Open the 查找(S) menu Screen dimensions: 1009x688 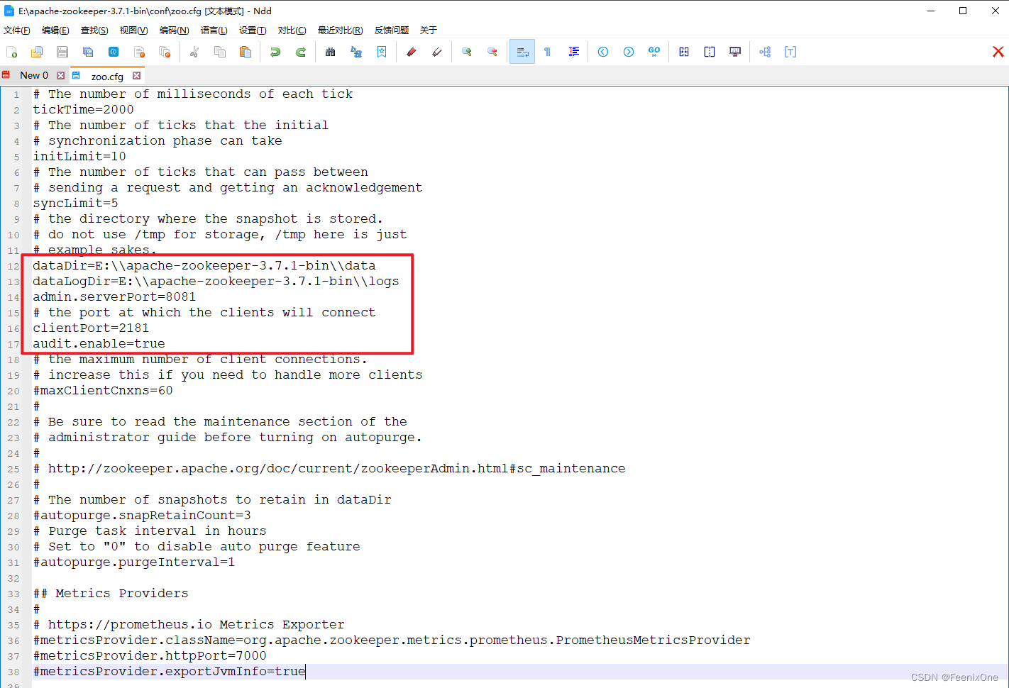(94, 30)
